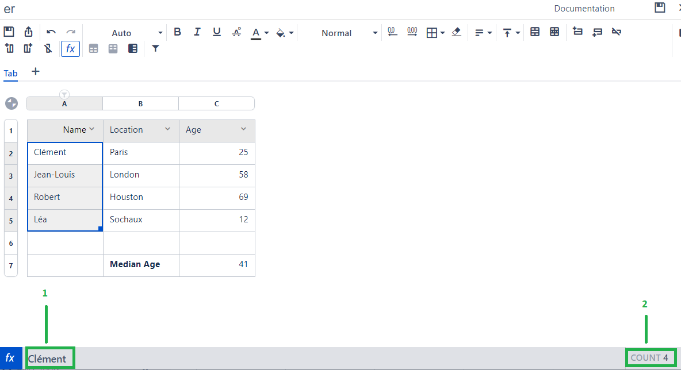Open the fill color picker
Viewport: 681px width, 370px height.
284,33
